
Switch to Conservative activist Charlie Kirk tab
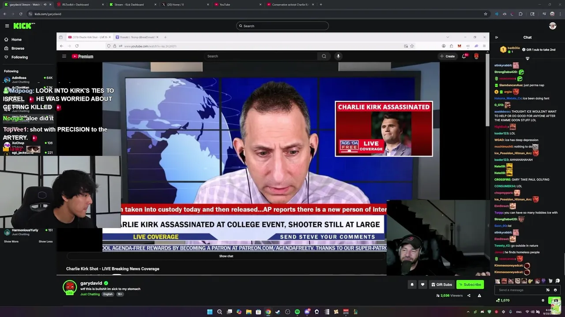290,4
